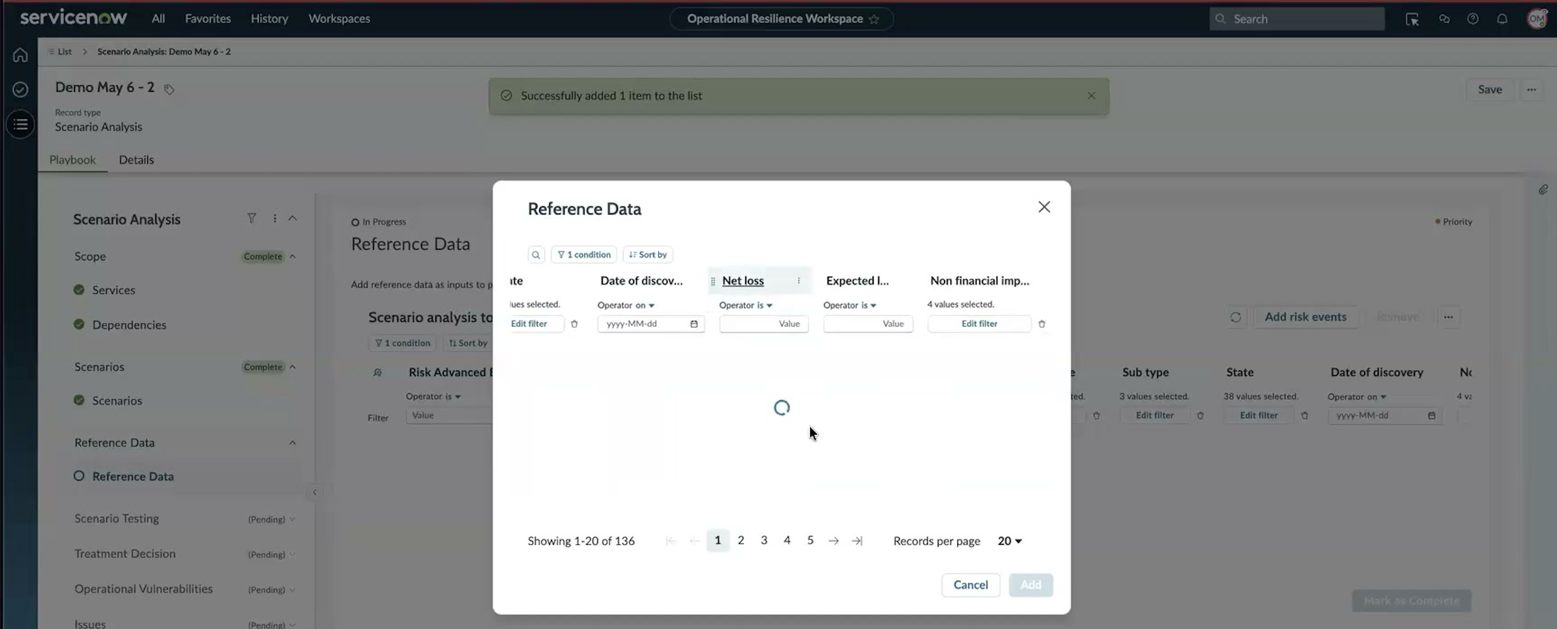1557x629 pixels.
Task: Favorite Operational Resilience Workspace with star
Action: (874, 19)
